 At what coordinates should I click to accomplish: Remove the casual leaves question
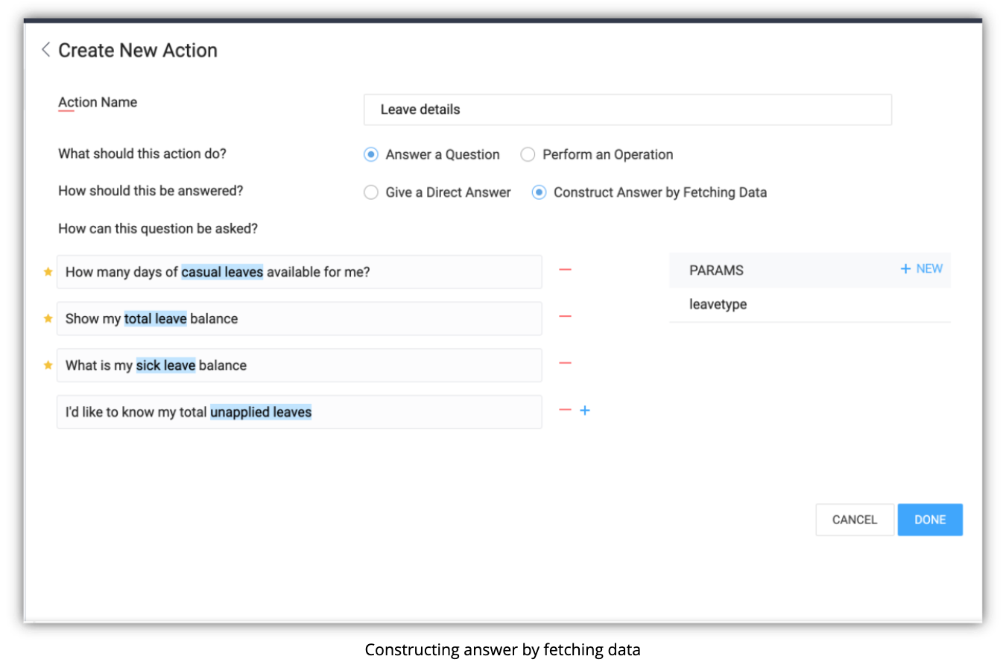tap(565, 270)
